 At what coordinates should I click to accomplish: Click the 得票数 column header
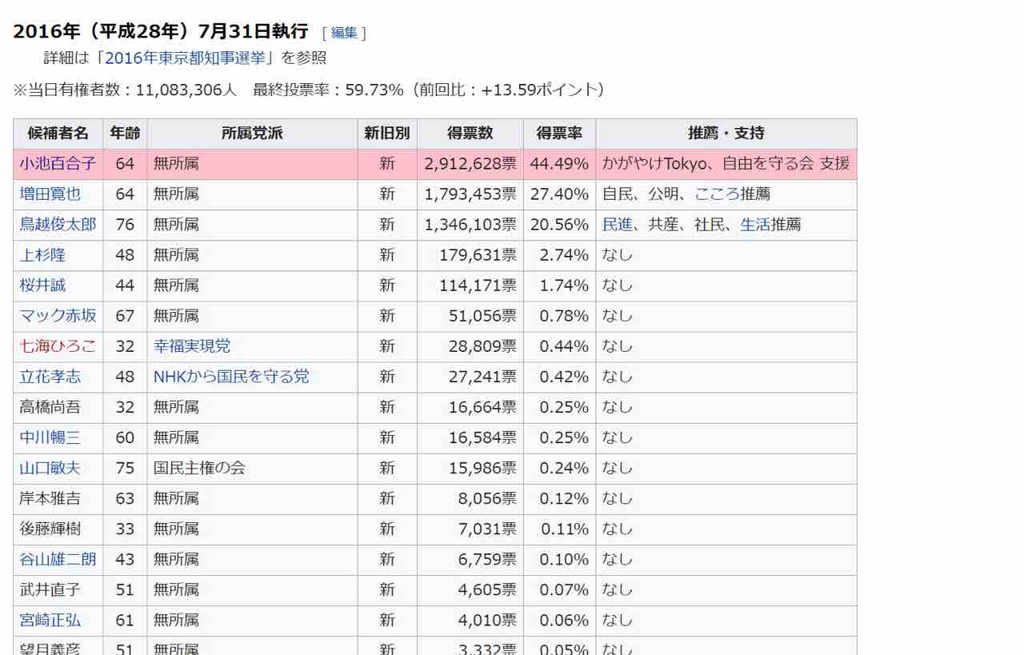(x=470, y=134)
